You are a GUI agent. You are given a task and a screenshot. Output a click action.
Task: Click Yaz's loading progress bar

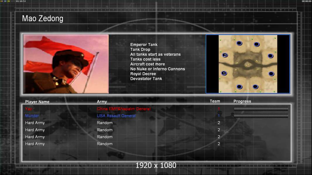click(x=261, y=108)
